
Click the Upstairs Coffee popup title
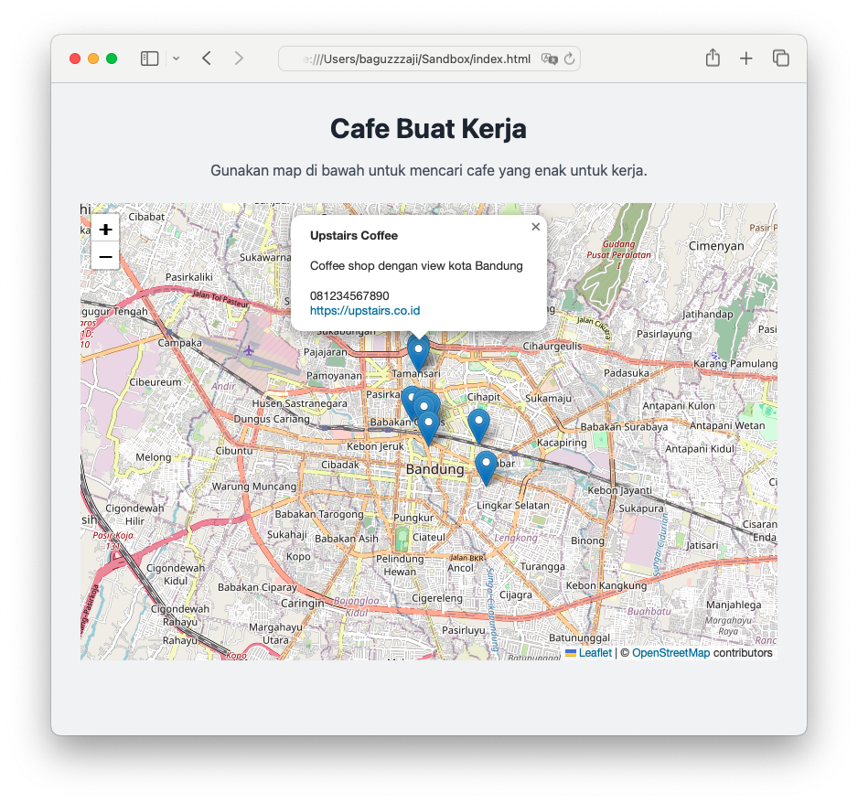[354, 236]
